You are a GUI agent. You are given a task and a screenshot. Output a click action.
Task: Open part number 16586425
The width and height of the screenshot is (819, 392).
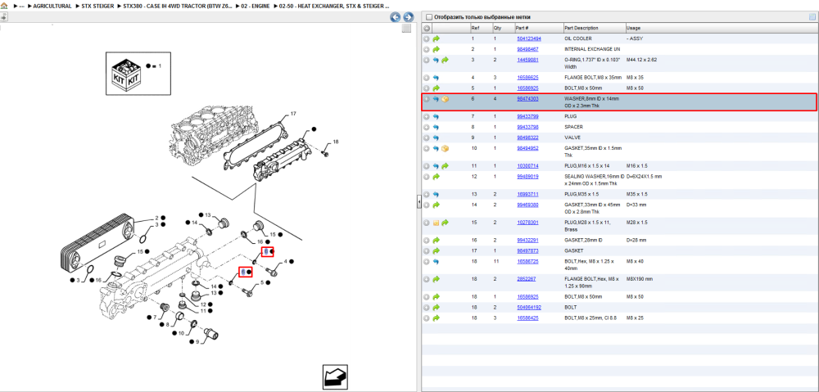pyautogui.click(x=527, y=318)
